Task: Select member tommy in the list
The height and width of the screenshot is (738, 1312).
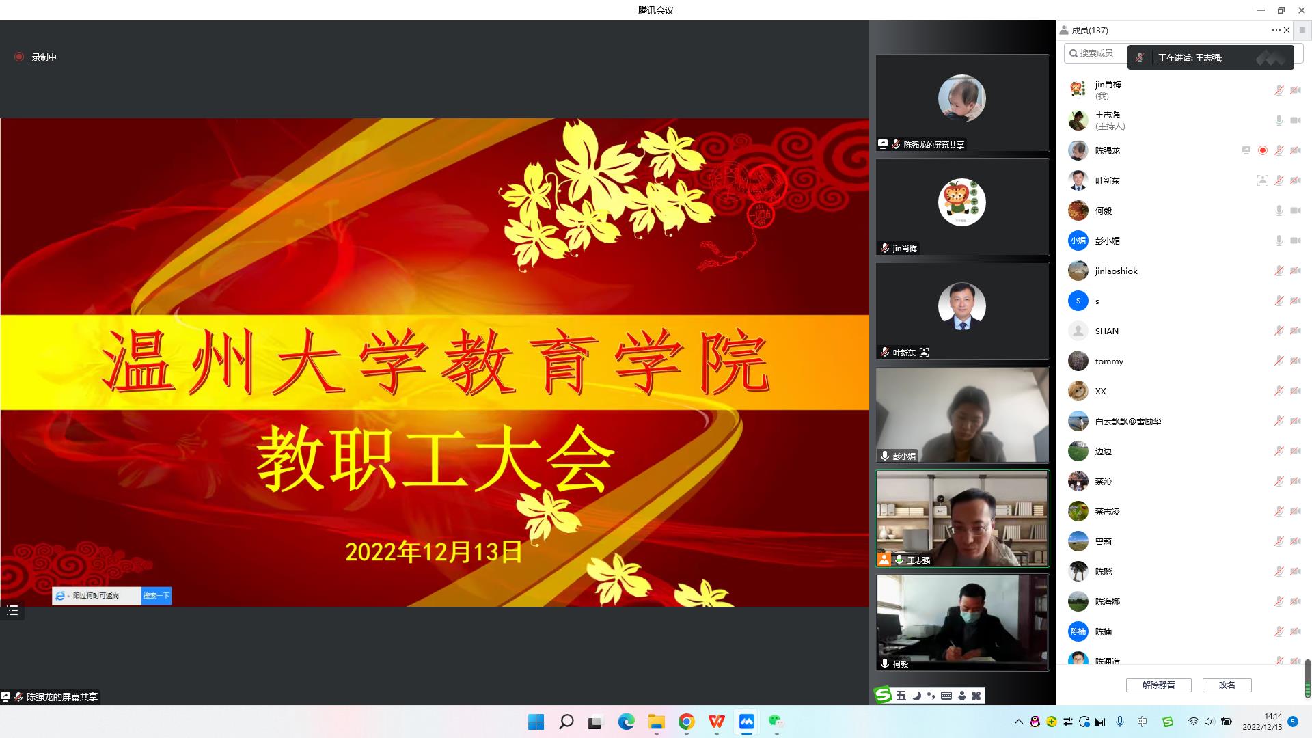Action: 1108,361
